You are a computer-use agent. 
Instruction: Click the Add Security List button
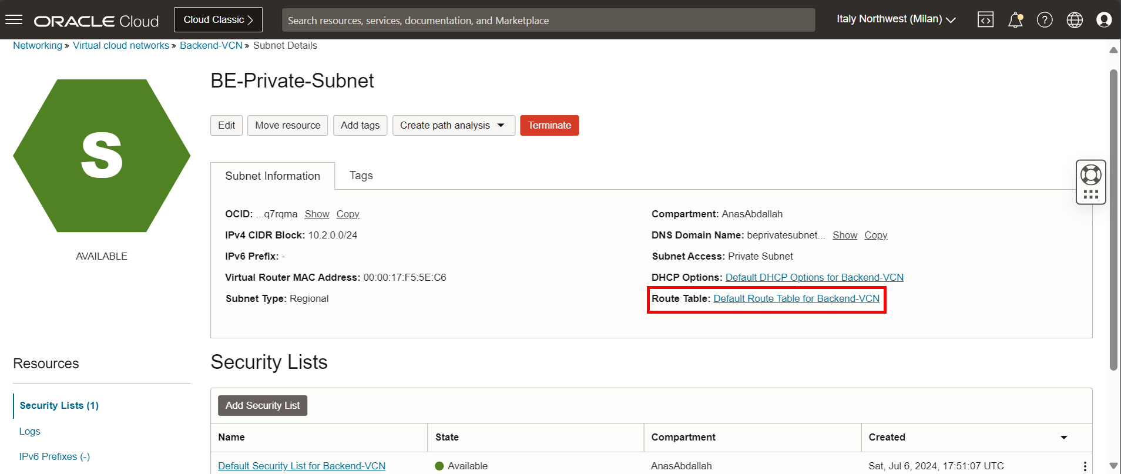click(x=263, y=405)
